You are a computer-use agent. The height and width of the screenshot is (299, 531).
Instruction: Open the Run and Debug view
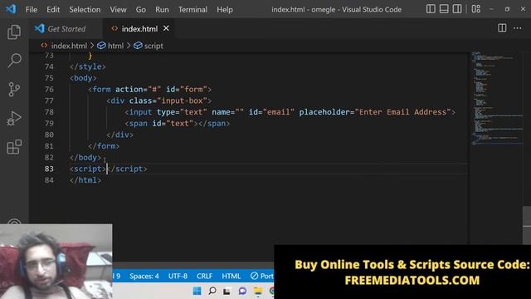pyautogui.click(x=14, y=118)
